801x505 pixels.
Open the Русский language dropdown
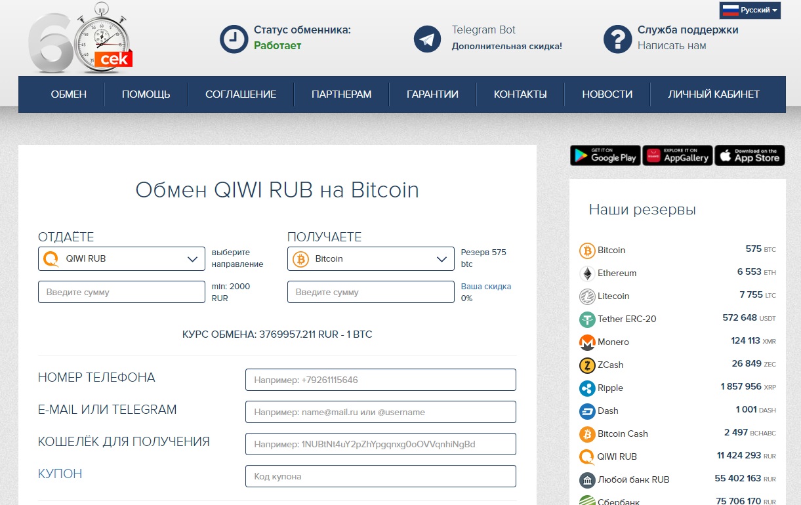(750, 10)
